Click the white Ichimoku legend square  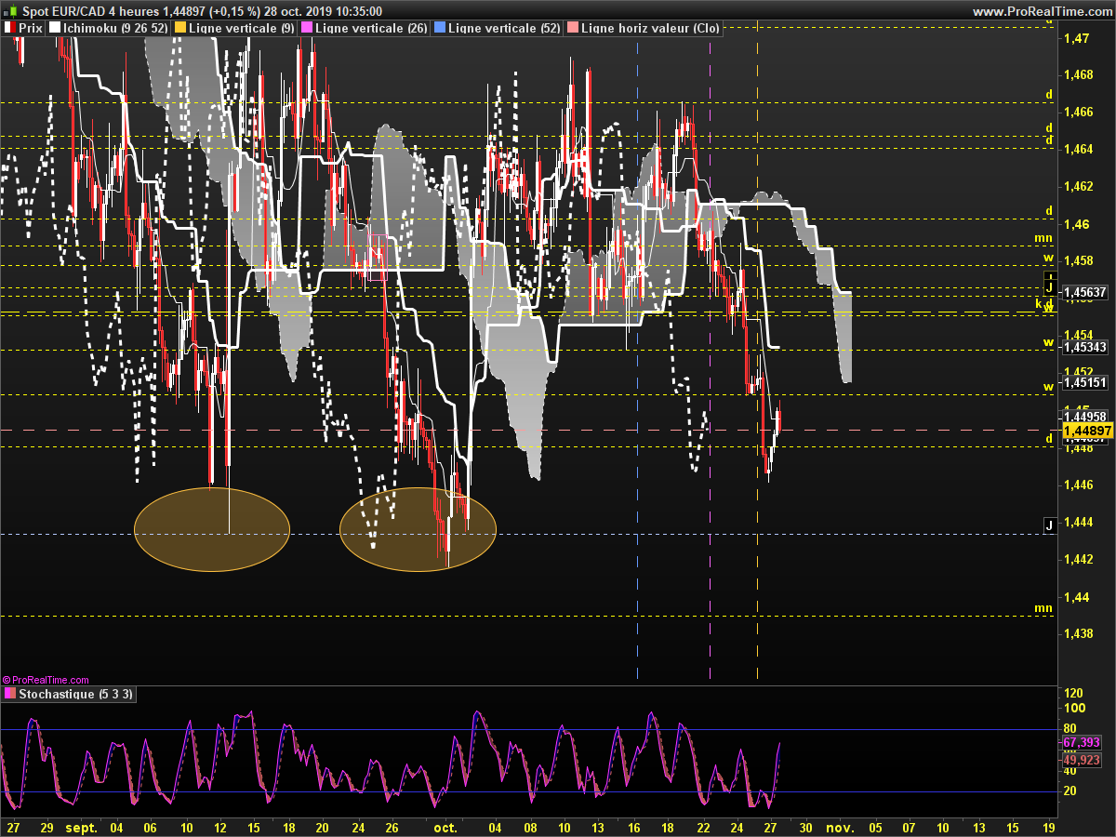55,28
